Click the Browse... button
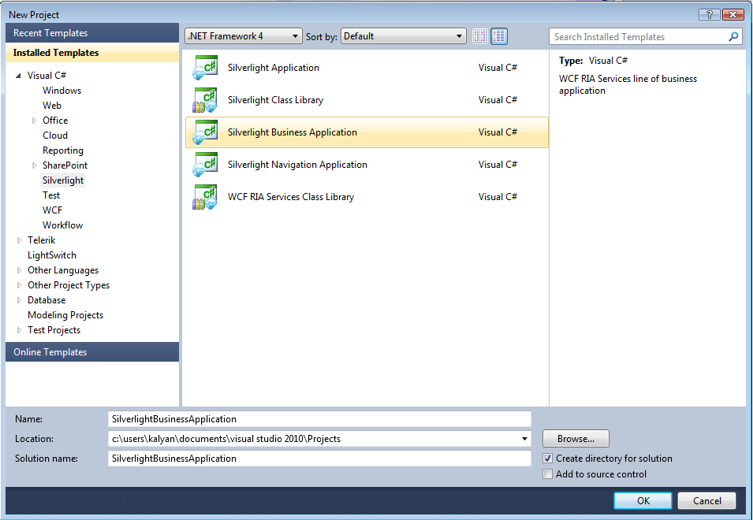The image size is (753, 520). [576, 439]
